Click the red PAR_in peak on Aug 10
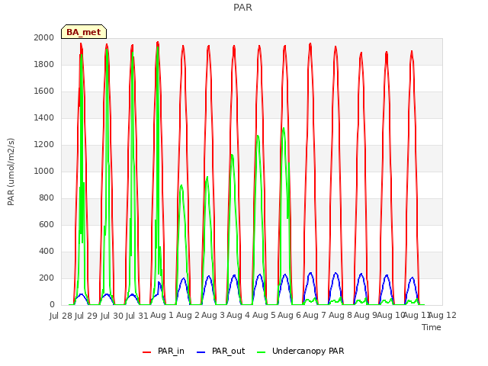Image resolution: width=488 pixels, height=366 pixels. (x=412, y=51)
